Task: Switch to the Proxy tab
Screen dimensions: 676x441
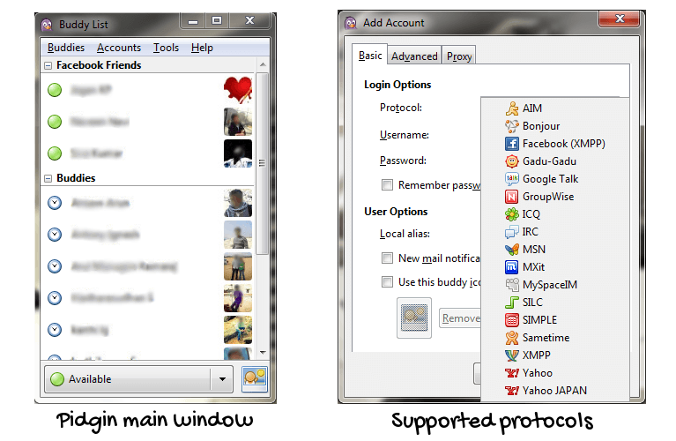Action: pyautogui.click(x=459, y=56)
